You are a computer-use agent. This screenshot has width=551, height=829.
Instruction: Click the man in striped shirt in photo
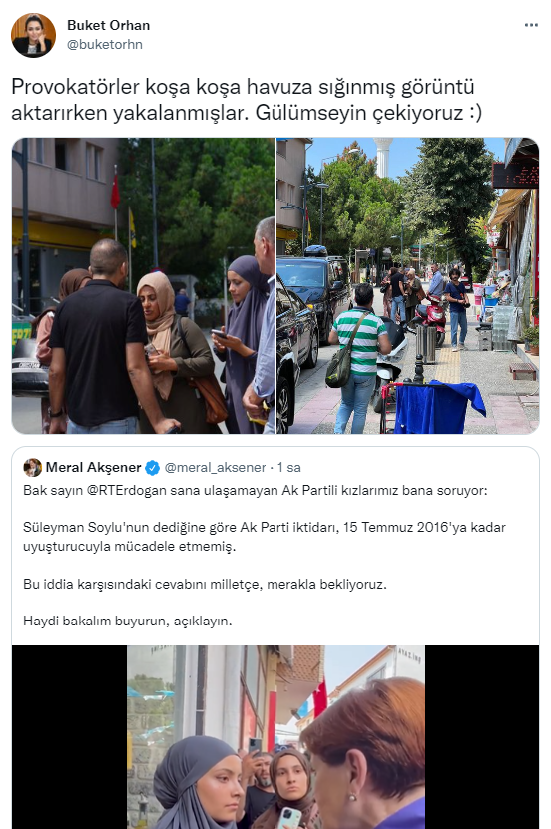pos(360,358)
